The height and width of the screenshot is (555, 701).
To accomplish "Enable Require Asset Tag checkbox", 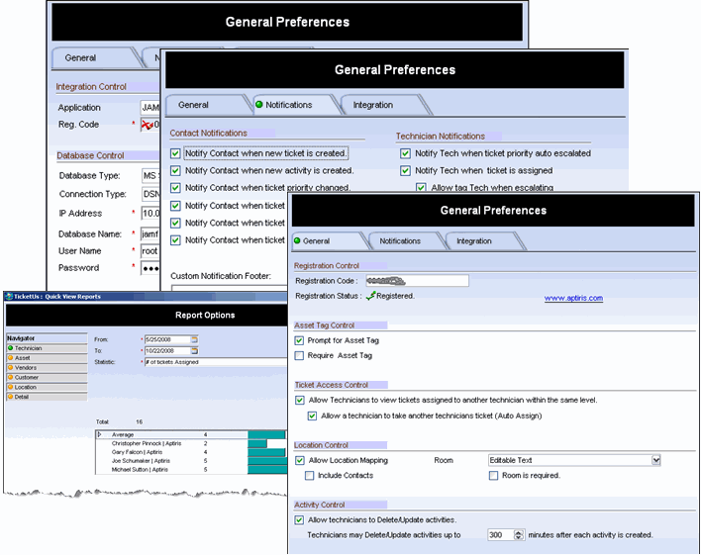I will point(300,355).
